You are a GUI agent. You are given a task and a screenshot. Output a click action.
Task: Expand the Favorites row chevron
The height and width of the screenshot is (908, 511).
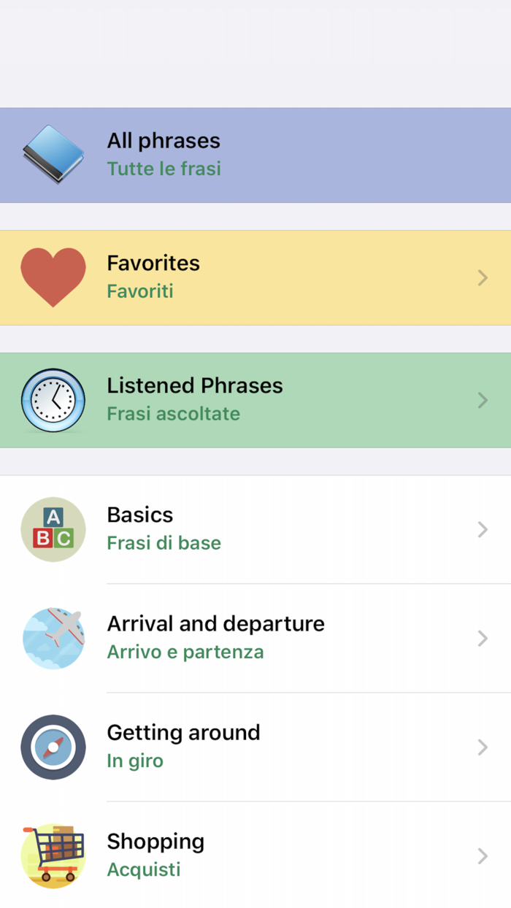[x=482, y=277]
